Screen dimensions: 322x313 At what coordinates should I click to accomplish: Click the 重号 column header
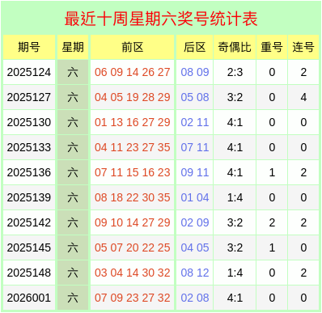coord(272,47)
